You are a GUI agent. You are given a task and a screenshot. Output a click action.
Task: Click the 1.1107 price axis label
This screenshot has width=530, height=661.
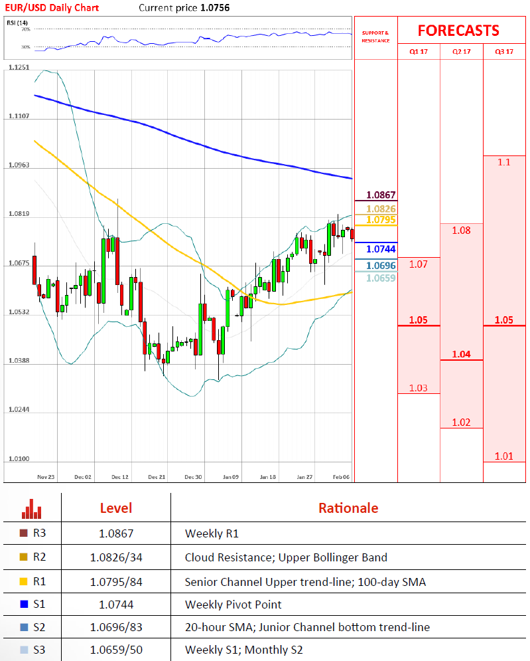click(19, 116)
